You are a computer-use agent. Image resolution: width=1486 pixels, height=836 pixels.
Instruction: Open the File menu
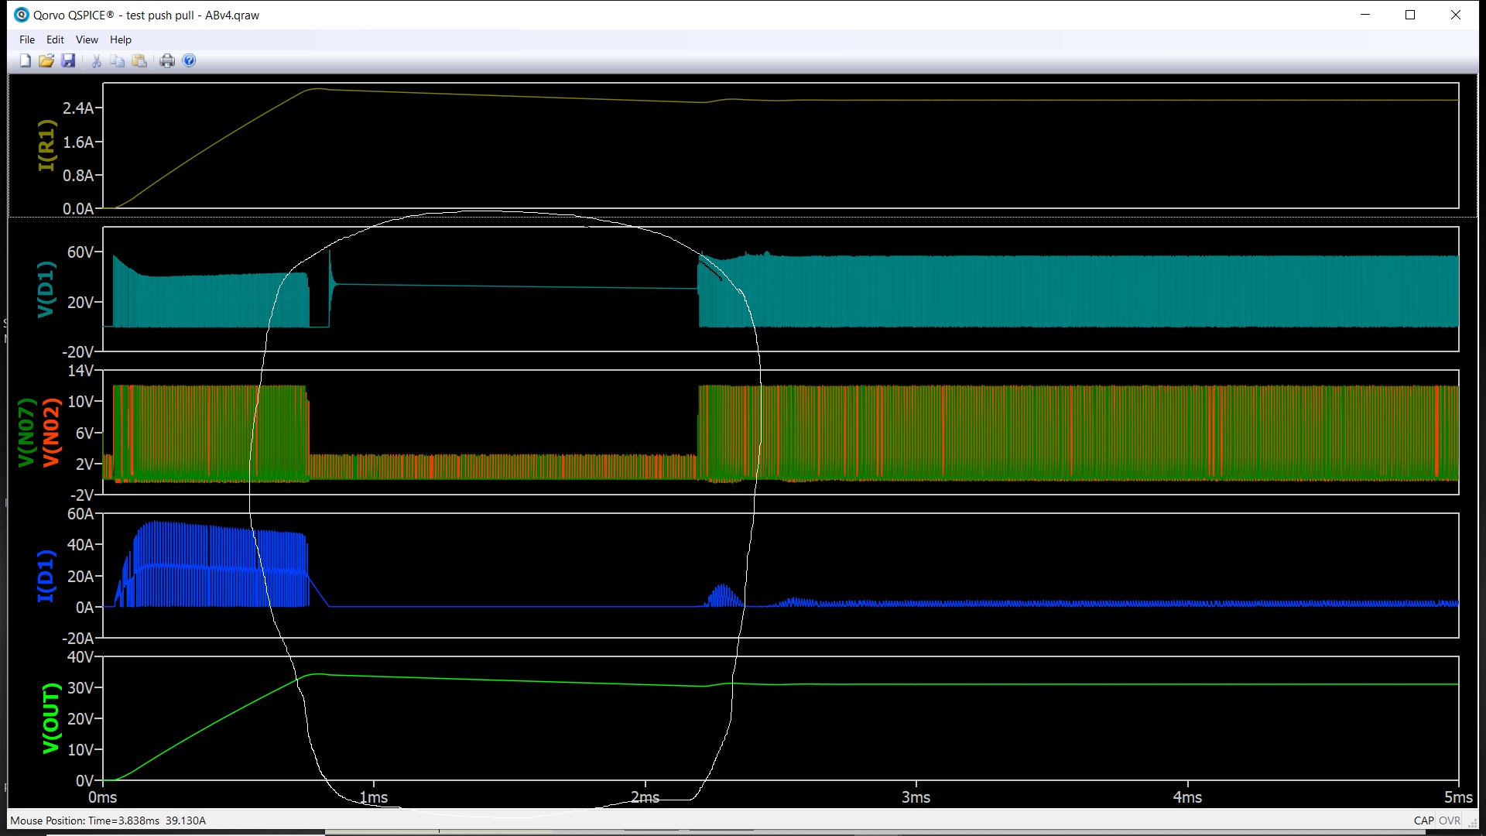pyautogui.click(x=27, y=39)
